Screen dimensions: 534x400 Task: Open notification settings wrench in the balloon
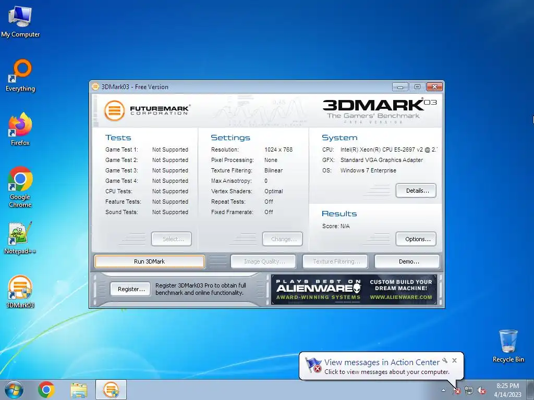tap(445, 360)
